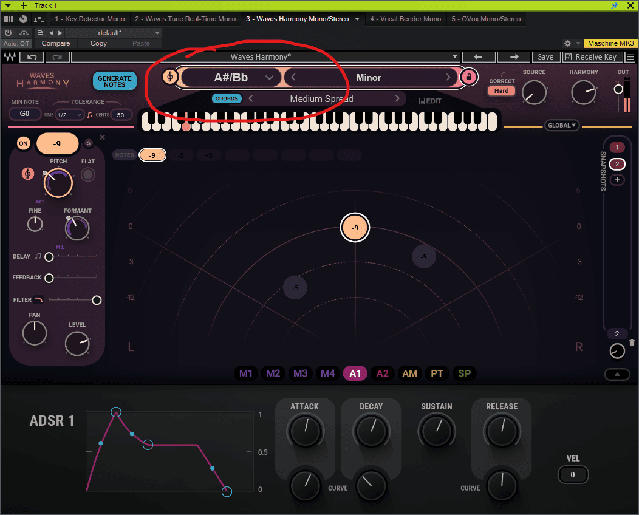The height and width of the screenshot is (515, 639).
Task: Solo the voice with S button
Action: point(89,143)
